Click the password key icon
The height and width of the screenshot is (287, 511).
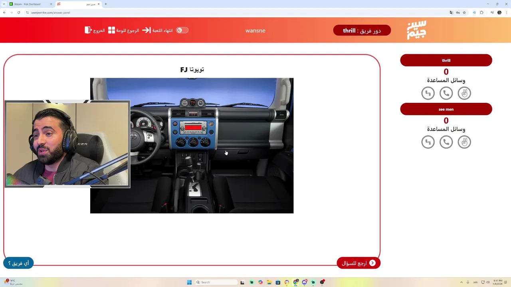pyautogui.click(x=458, y=12)
